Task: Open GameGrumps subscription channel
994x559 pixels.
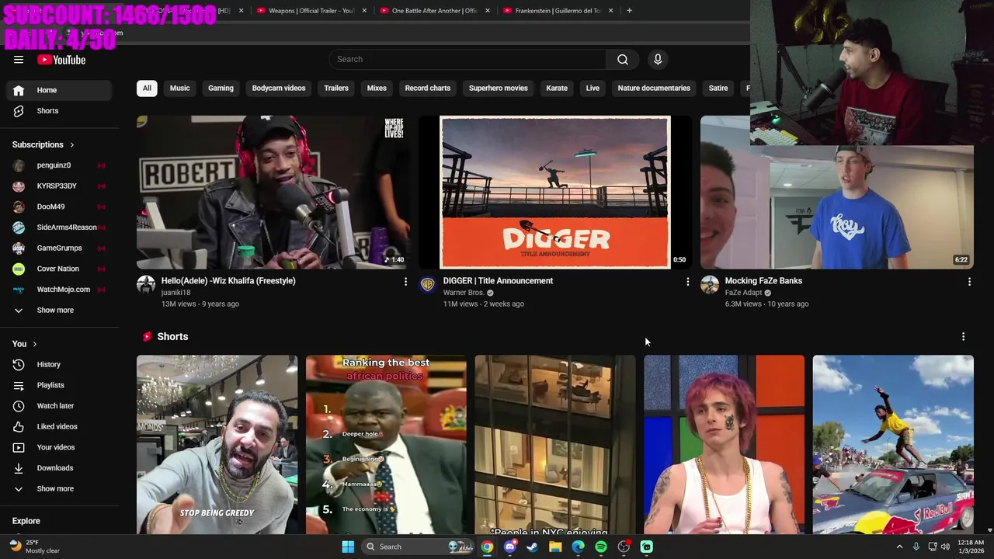Action: click(59, 248)
